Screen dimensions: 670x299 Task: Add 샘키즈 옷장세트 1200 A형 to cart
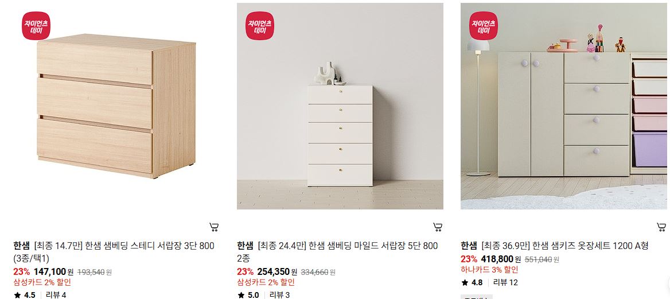[x=661, y=227]
